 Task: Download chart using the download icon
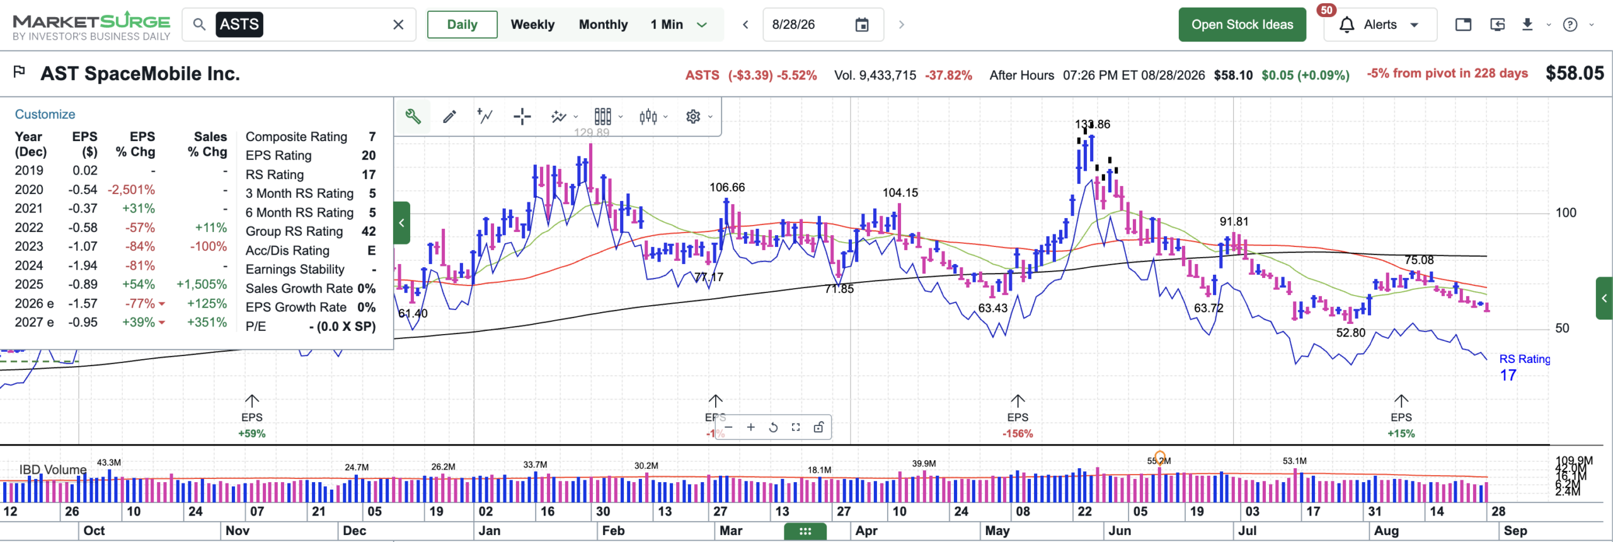point(1527,25)
